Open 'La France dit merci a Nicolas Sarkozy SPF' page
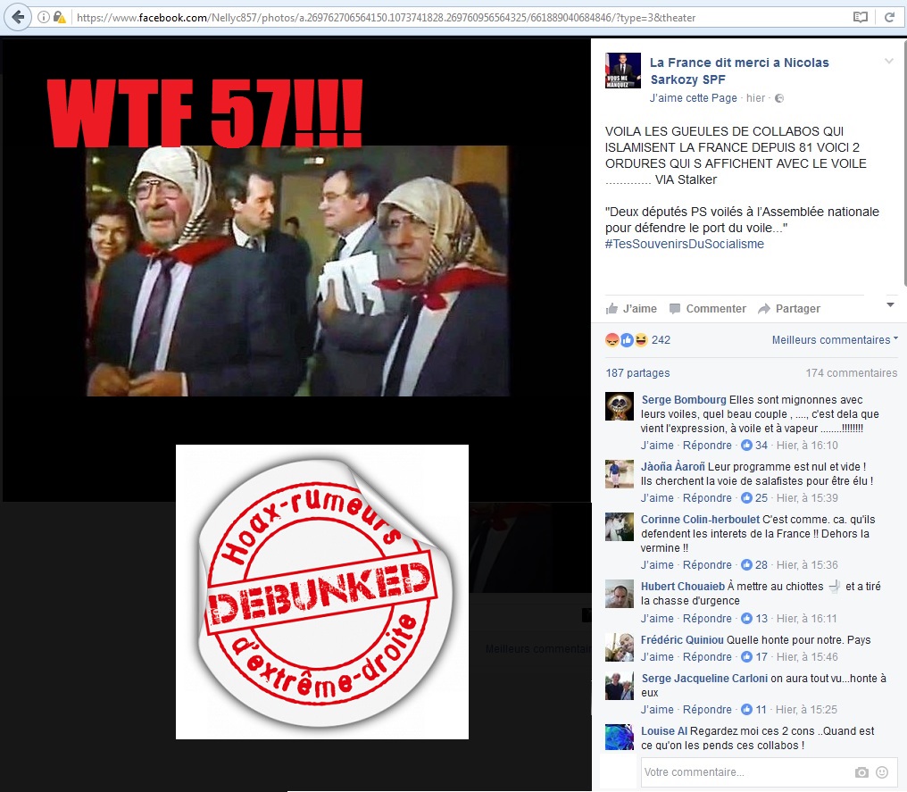 point(739,71)
